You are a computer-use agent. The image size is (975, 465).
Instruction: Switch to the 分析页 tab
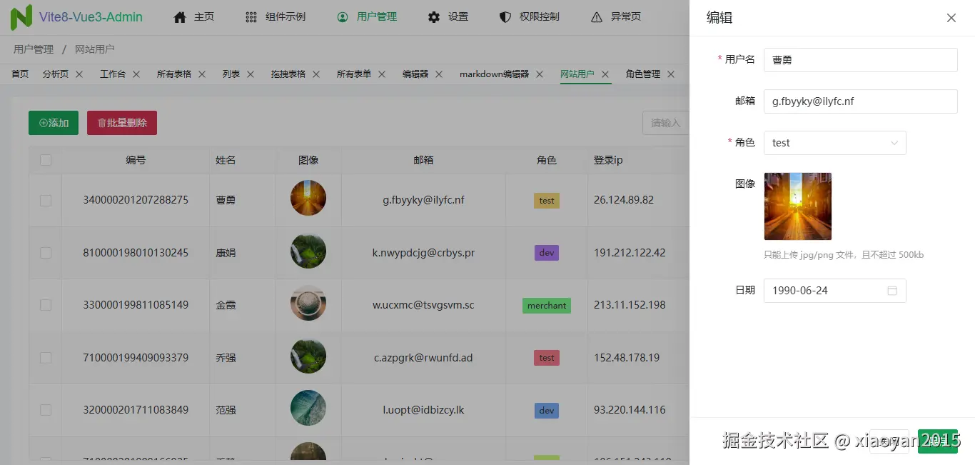point(56,74)
